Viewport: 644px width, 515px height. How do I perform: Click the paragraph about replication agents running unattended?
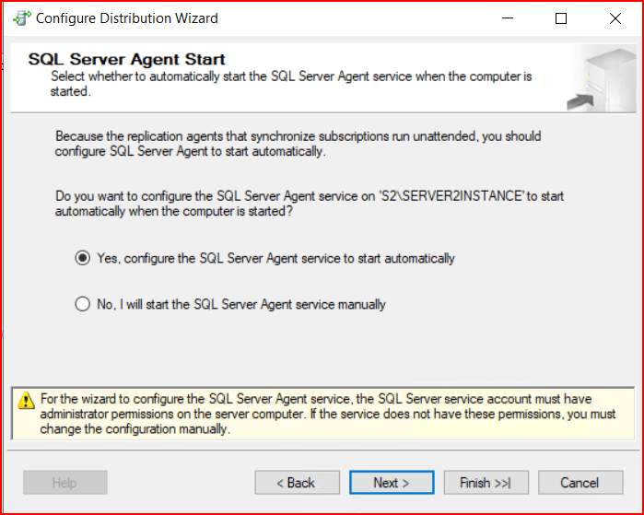298,144
